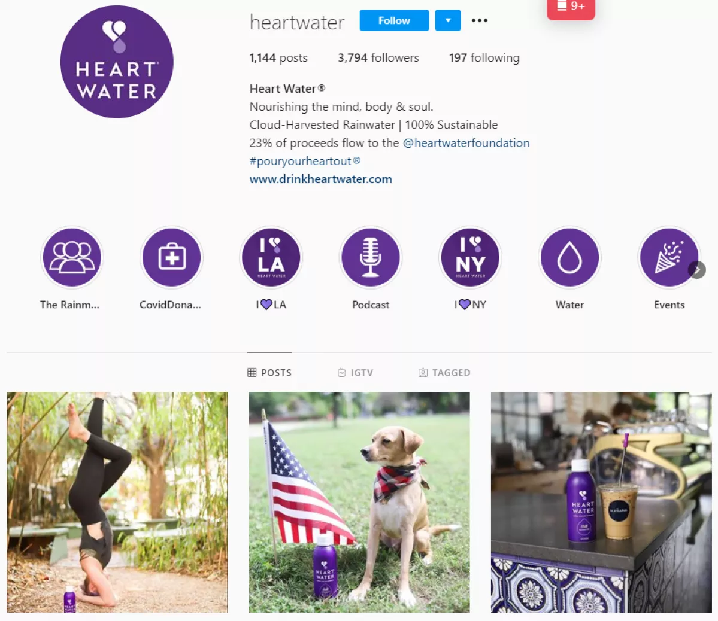Follow the heartwater account

click(394, 20)
